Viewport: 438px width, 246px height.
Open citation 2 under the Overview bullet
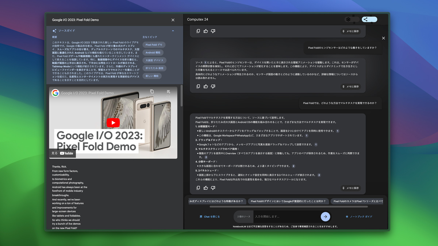tap(206, 157)
